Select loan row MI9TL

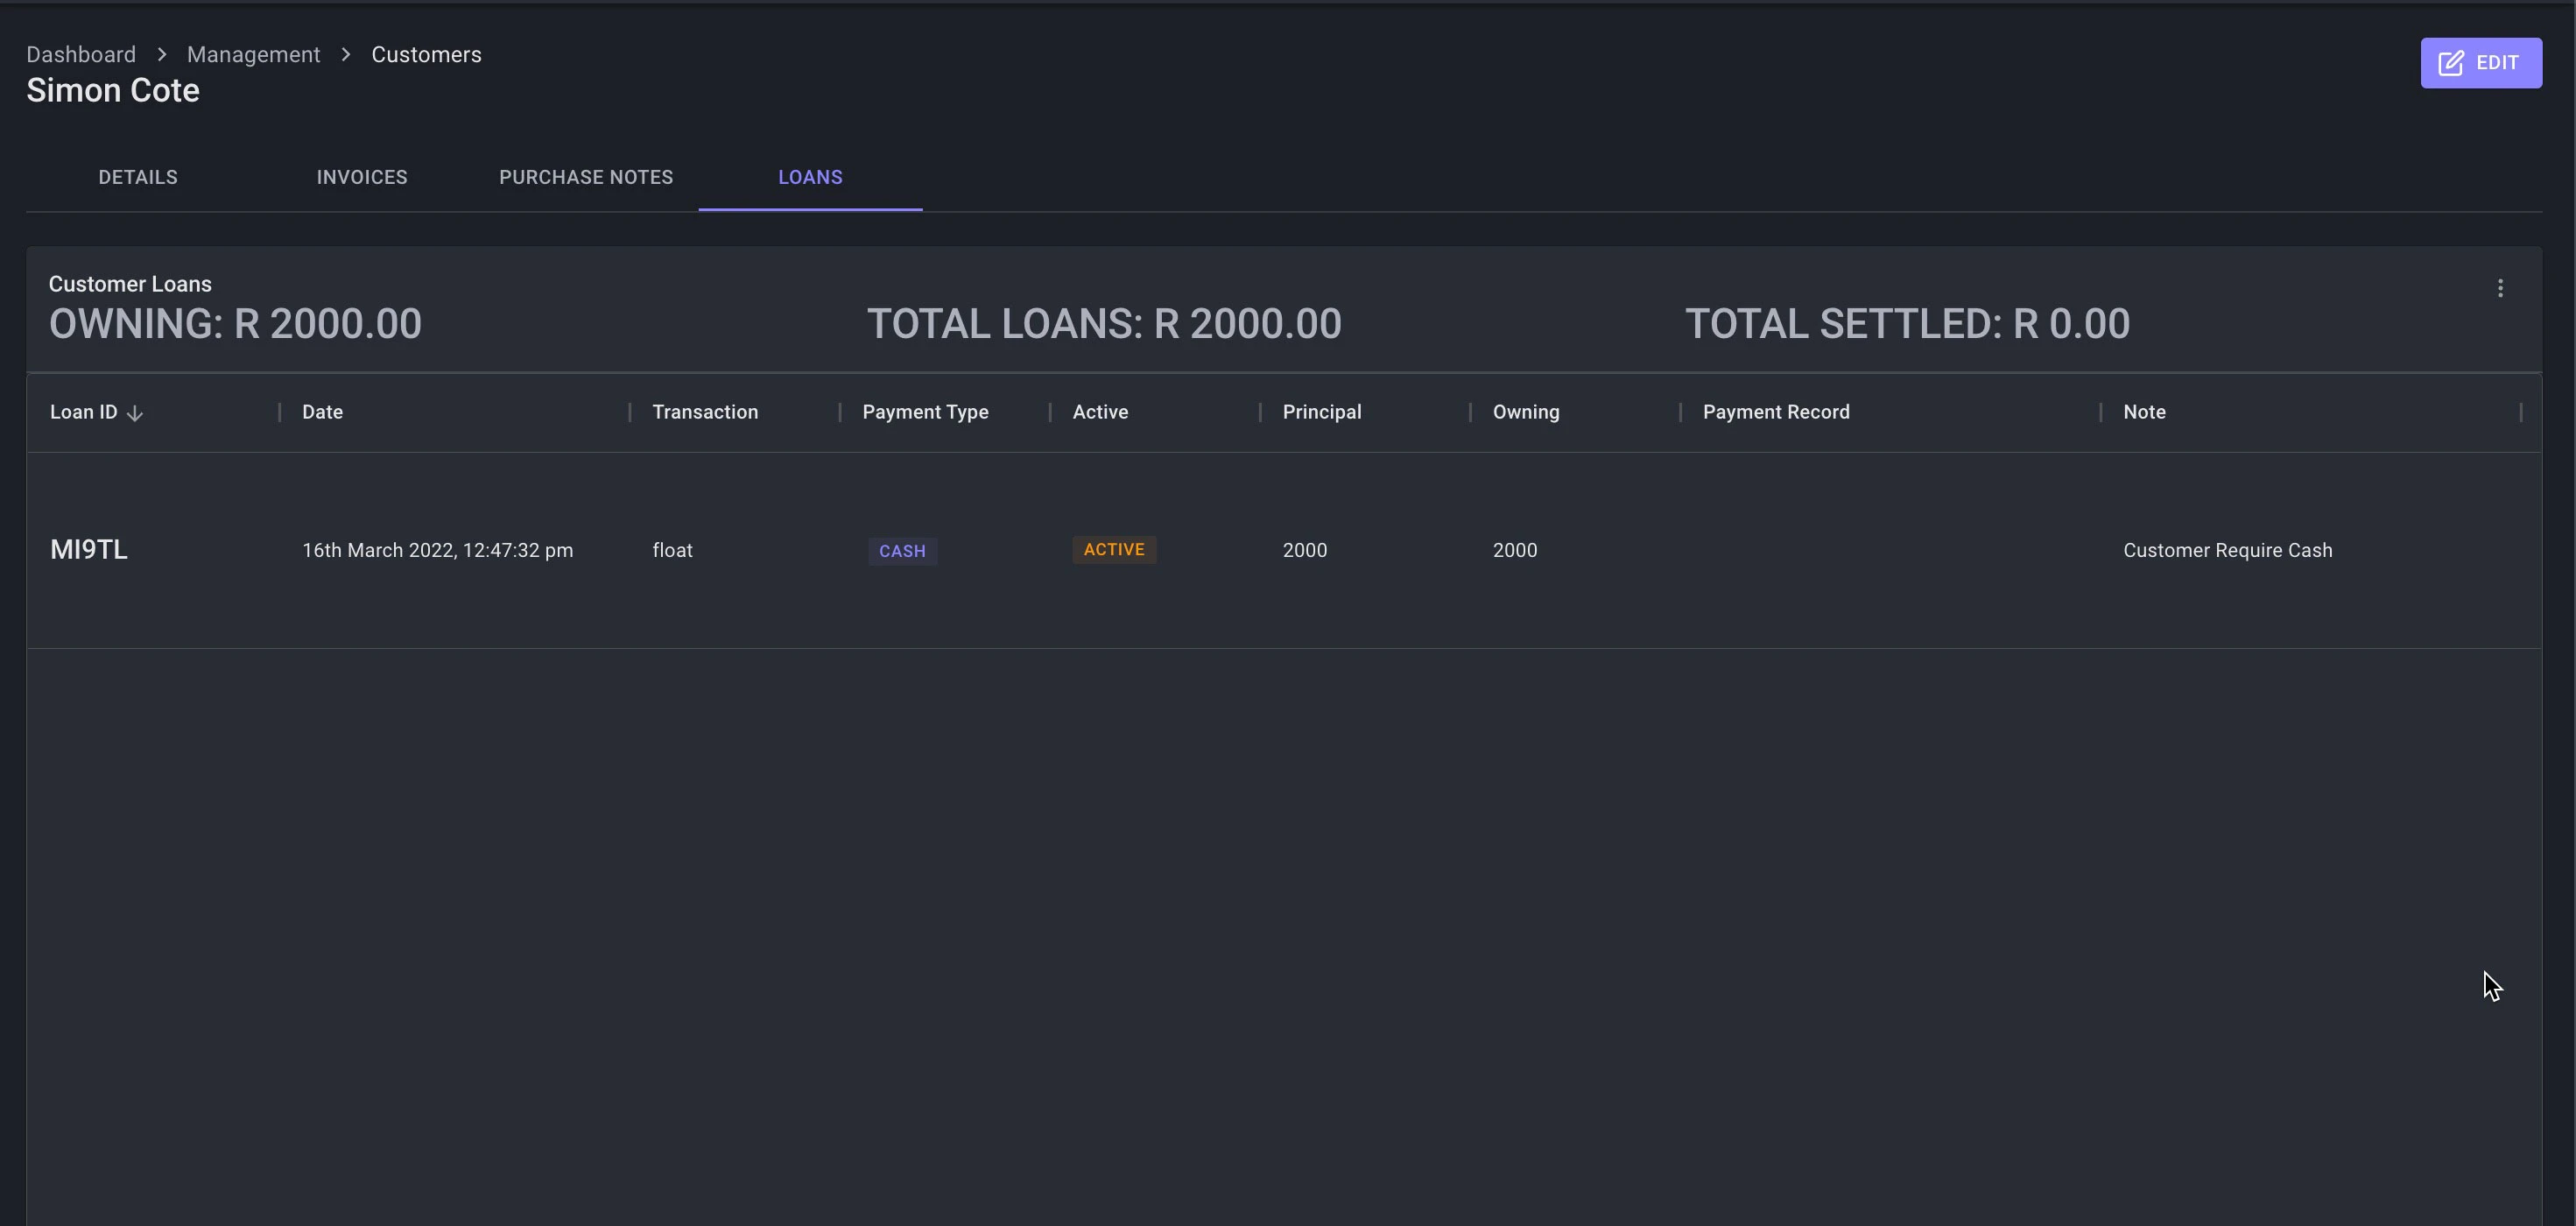(89, 550)
